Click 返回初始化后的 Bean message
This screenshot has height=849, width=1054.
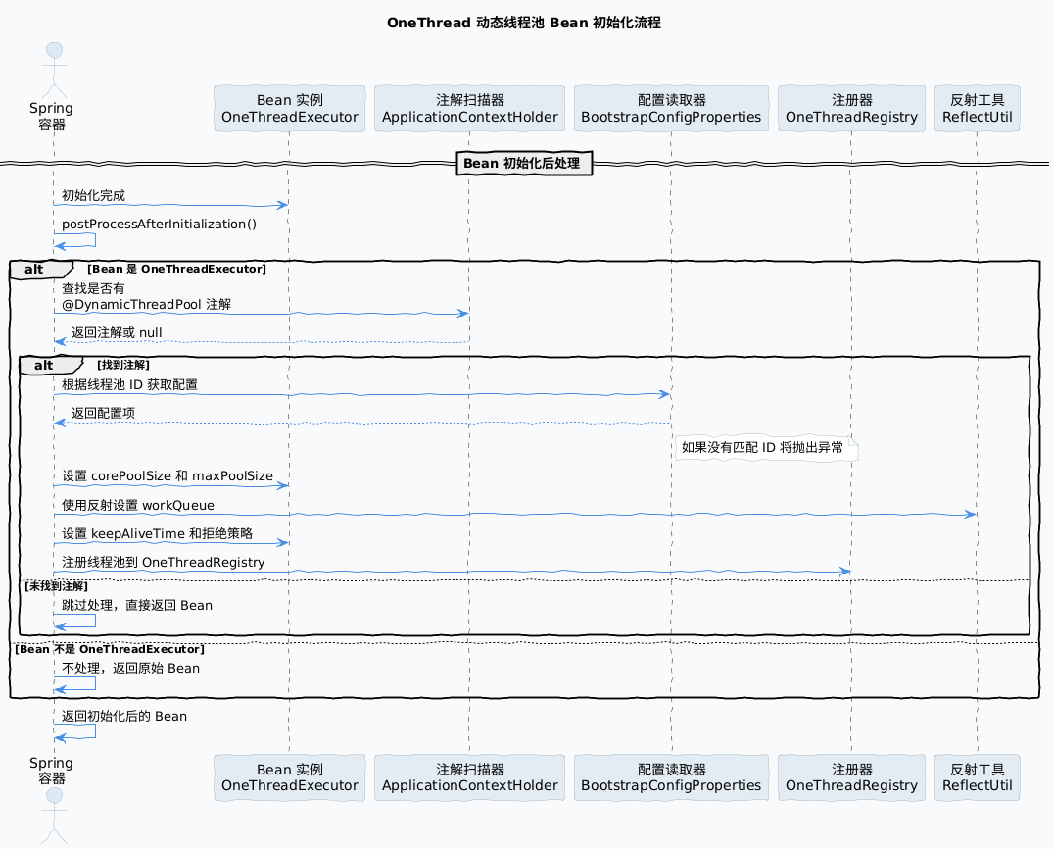pyautogui.click(x=124, y=717)
